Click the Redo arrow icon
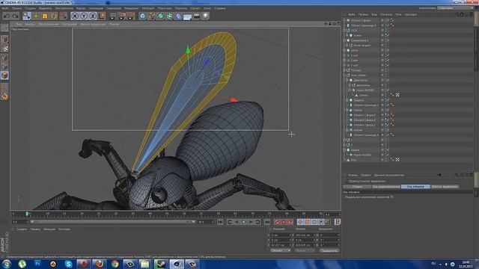Screen dimensions: 479x269 [15, 16]
